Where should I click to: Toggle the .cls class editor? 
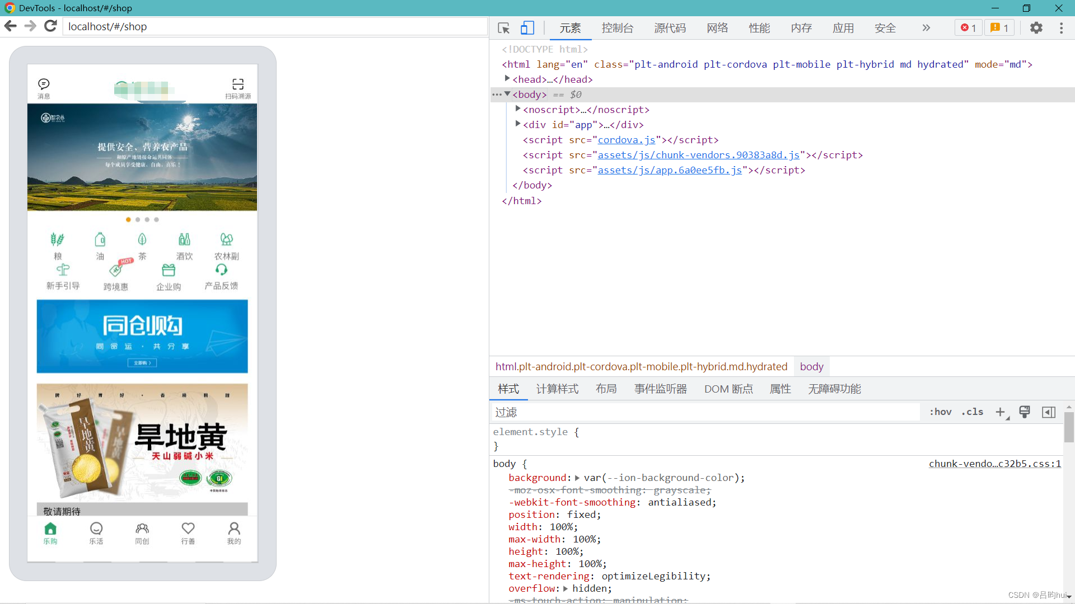coord(973,412)
